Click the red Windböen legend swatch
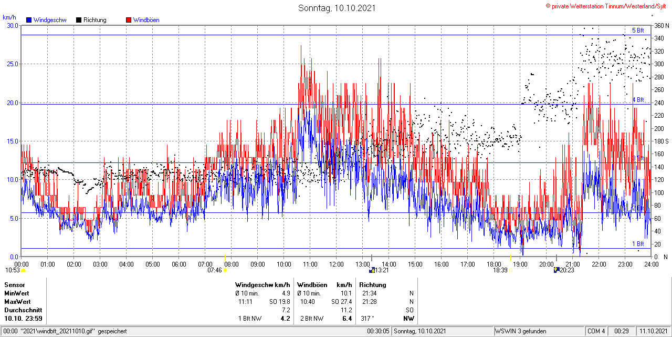Viewport: 672px width, 337px height. [129, 20]
